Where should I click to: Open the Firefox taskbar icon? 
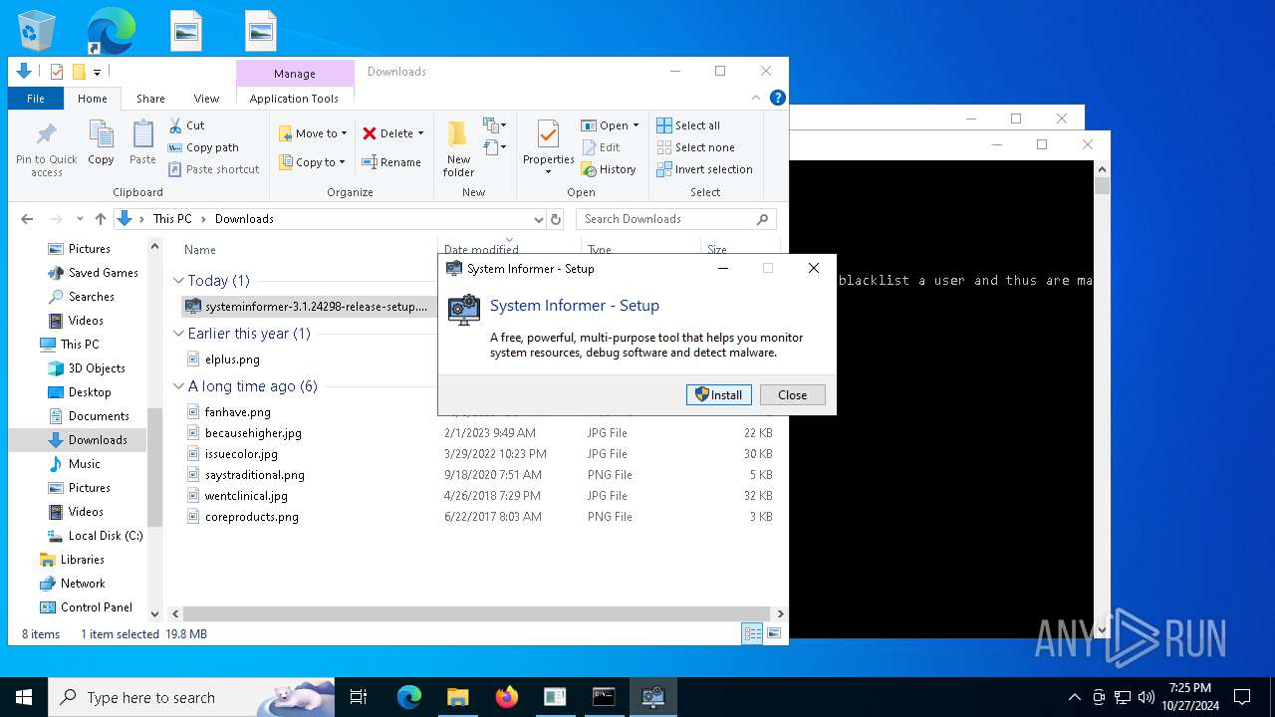coord(506,697)
